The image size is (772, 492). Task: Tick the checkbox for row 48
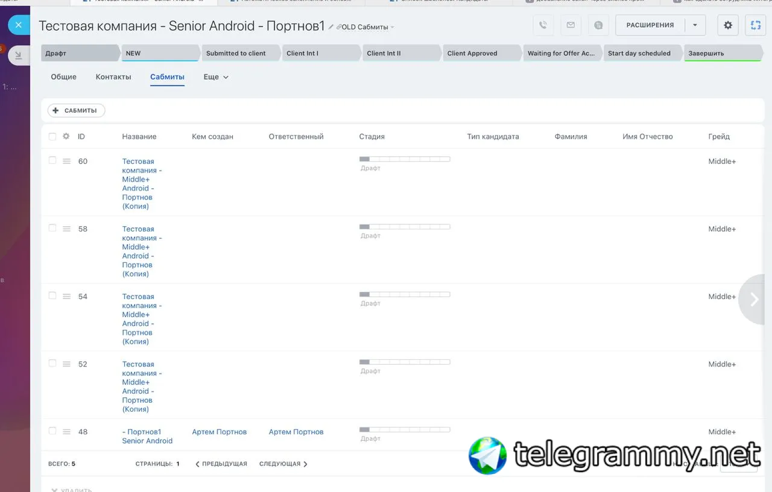point(52,430)
